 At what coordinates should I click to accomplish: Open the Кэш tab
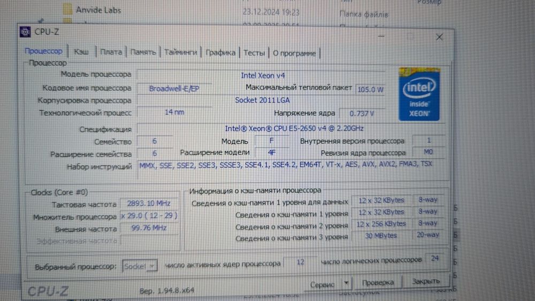[81, 52]
